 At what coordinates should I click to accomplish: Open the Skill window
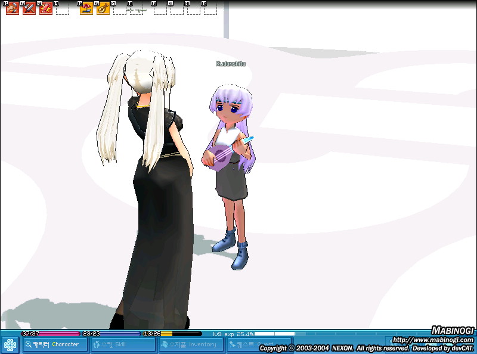[123, 344]
